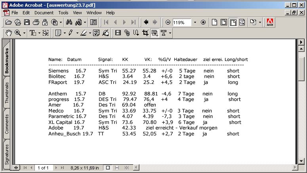
Task: Open the Edit menu
Action: pos(26,13)
